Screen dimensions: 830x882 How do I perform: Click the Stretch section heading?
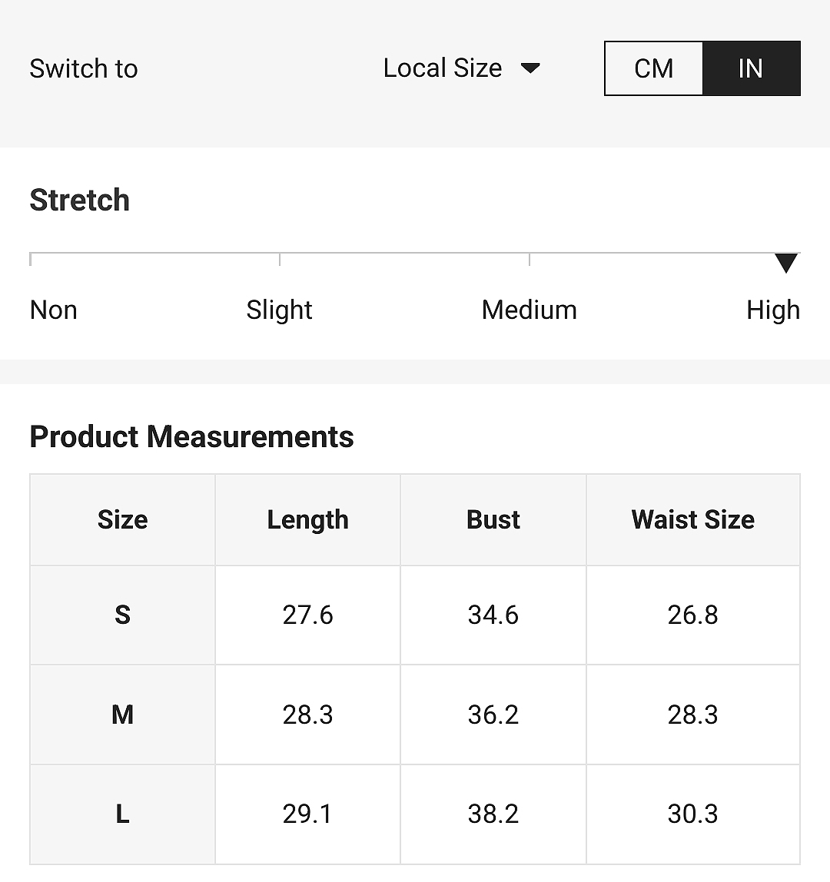tap(80, 201)
